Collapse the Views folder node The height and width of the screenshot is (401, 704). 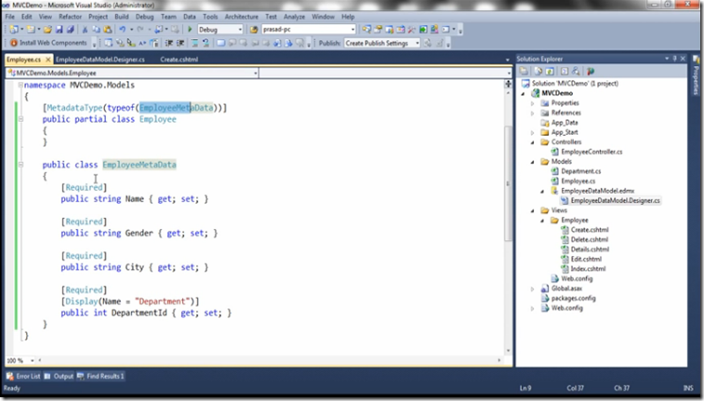533,210
